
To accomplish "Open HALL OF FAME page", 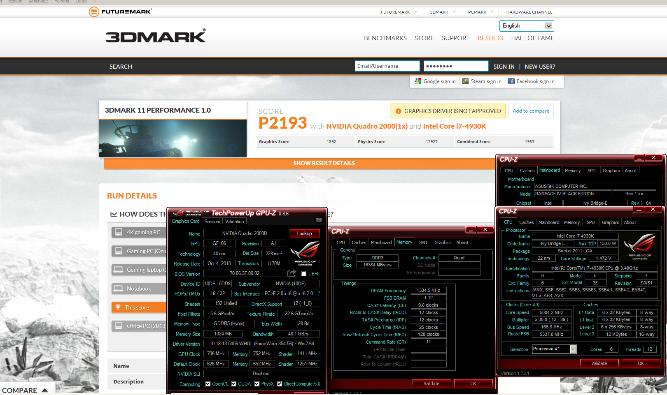I will [x=532, y=38].
